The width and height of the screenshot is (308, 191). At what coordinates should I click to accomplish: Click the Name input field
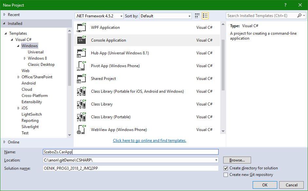click(131, 152)
